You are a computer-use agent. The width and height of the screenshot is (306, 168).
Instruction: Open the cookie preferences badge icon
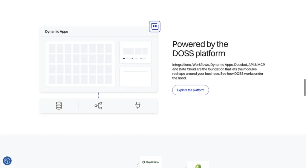(x=7, y=161)
